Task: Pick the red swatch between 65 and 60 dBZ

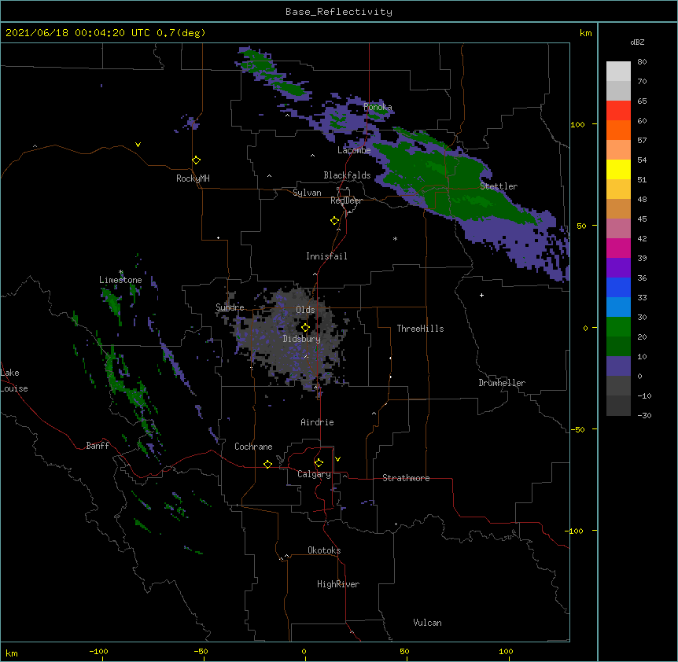Action: coord(618,111)
